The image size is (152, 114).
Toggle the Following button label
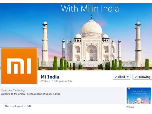click(x=144, y=77)
